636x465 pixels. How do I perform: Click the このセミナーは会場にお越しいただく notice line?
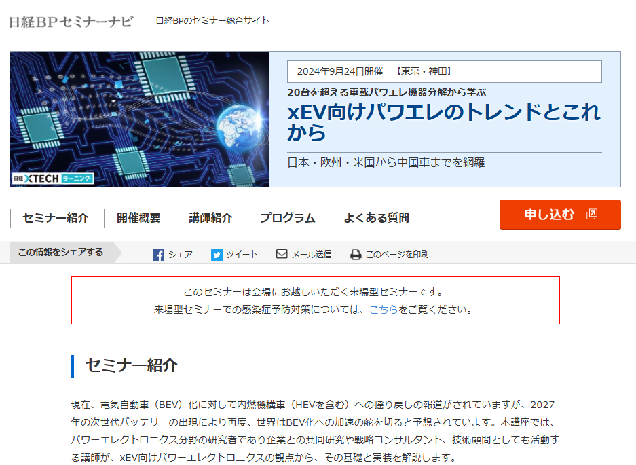pos(314,292)
